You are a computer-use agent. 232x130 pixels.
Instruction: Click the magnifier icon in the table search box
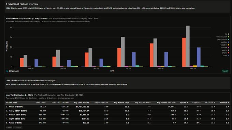pos(14,128)
